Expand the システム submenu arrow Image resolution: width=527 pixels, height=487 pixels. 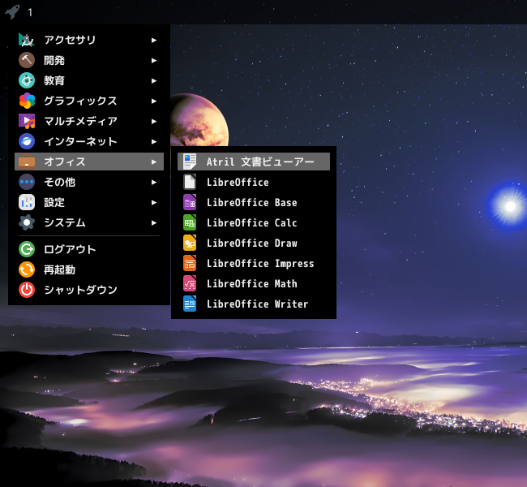point(154,222)
